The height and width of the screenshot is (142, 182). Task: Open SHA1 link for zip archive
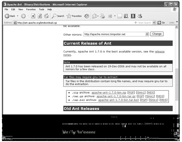pyautogui.click(x=141, y=93)
